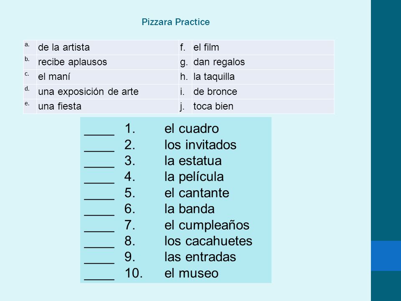
Task: Select option a 'de la artista'
Action: (x=107, y=47)
